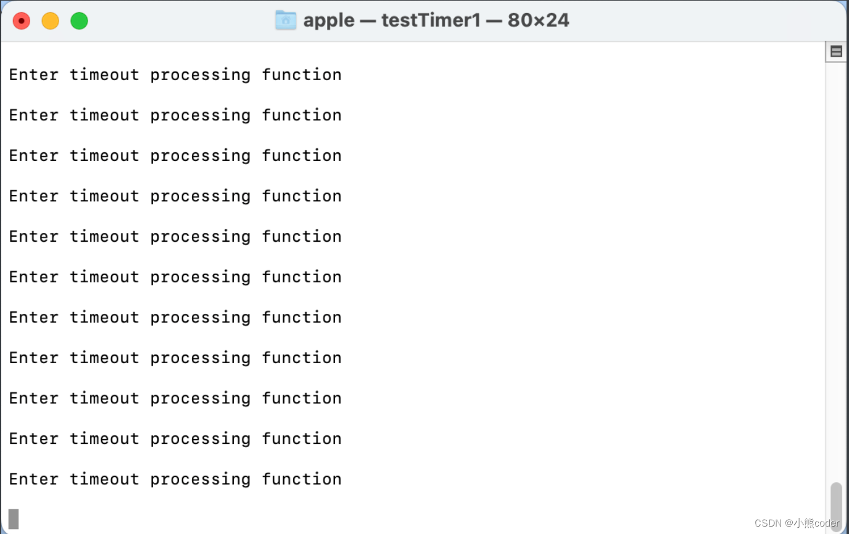849x534 pixels.
Task: Click the vertical scrollbar thumb
Action: click(x=836, y=504)
